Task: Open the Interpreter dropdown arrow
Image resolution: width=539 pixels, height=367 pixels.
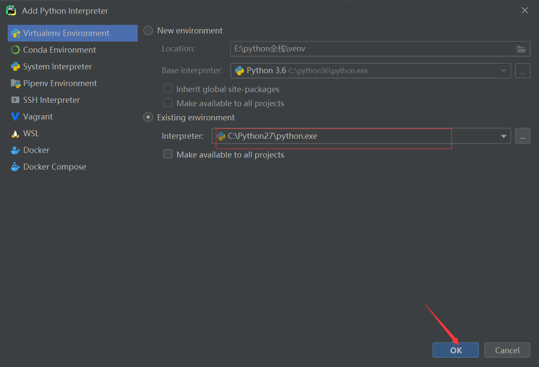Action: pyautogui.click(x=503, y=136)
